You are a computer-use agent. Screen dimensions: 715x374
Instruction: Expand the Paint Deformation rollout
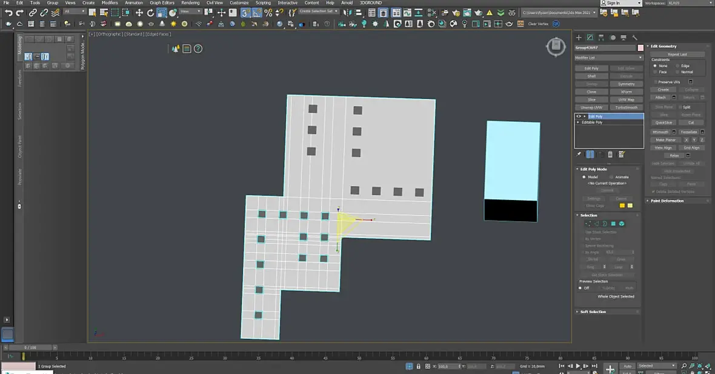pos(667,201)
